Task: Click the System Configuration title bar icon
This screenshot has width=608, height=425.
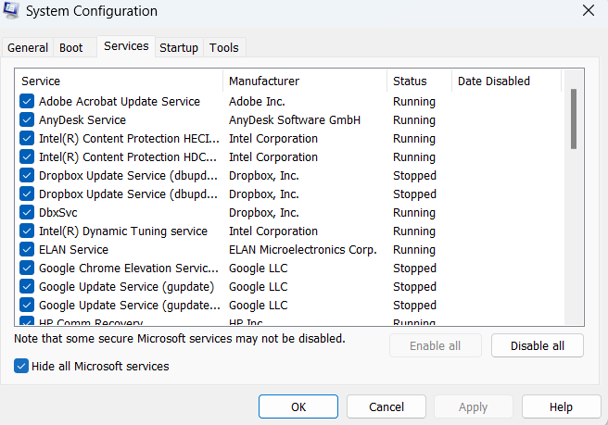Action: pyautogui.click(x=10, y=10)
